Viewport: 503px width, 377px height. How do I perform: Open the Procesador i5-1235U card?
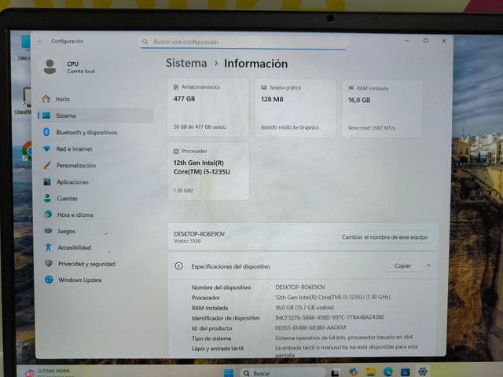pyautogui.click(x=208, y=171)
